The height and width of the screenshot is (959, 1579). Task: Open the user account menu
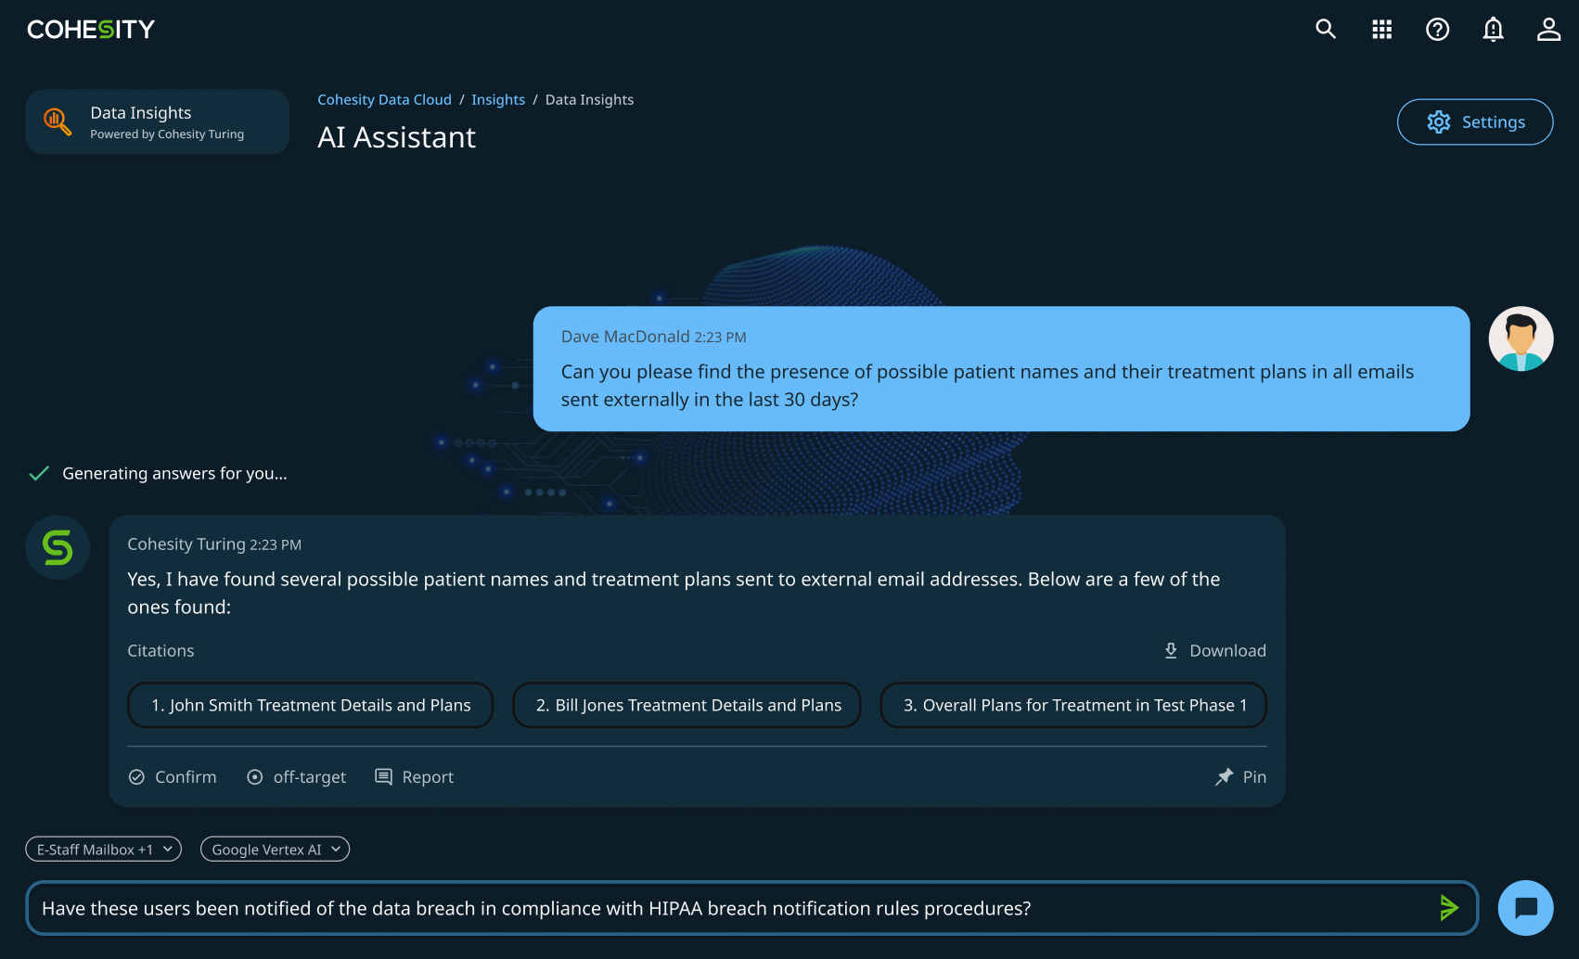point(1548,29)
